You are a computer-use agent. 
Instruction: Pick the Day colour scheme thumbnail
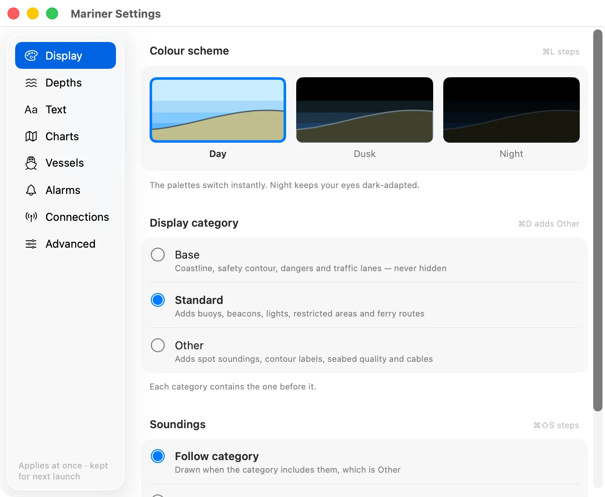point(218,110)
